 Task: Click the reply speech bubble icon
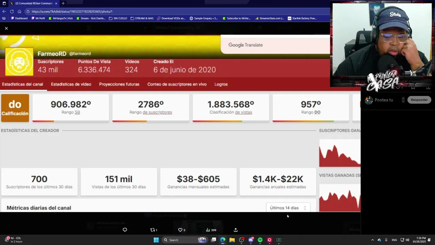point(125,230)
